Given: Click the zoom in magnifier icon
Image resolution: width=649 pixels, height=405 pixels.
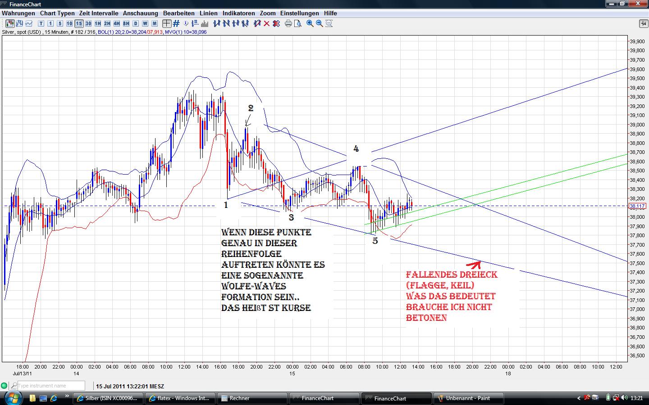Looking at the screenshot, I should 310,23.
